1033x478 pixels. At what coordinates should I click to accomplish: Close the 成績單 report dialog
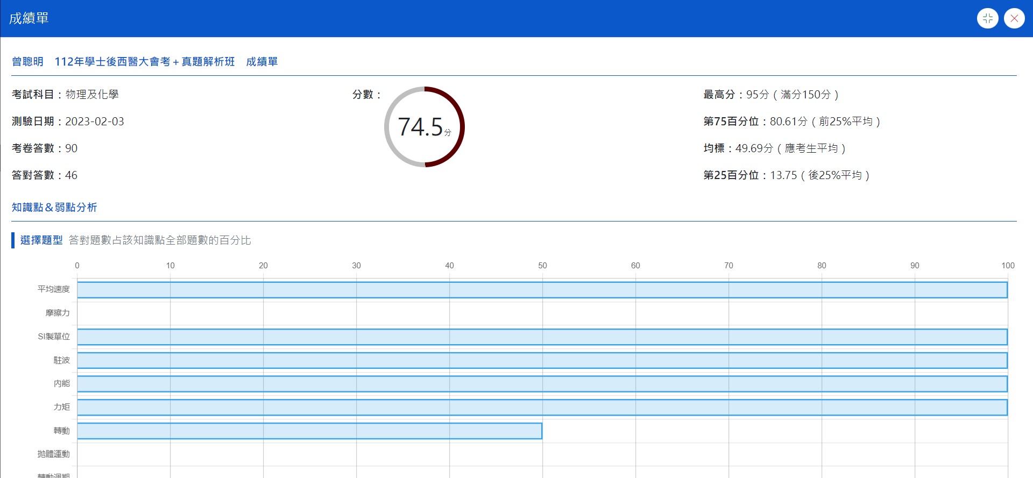coord(1014,18)
